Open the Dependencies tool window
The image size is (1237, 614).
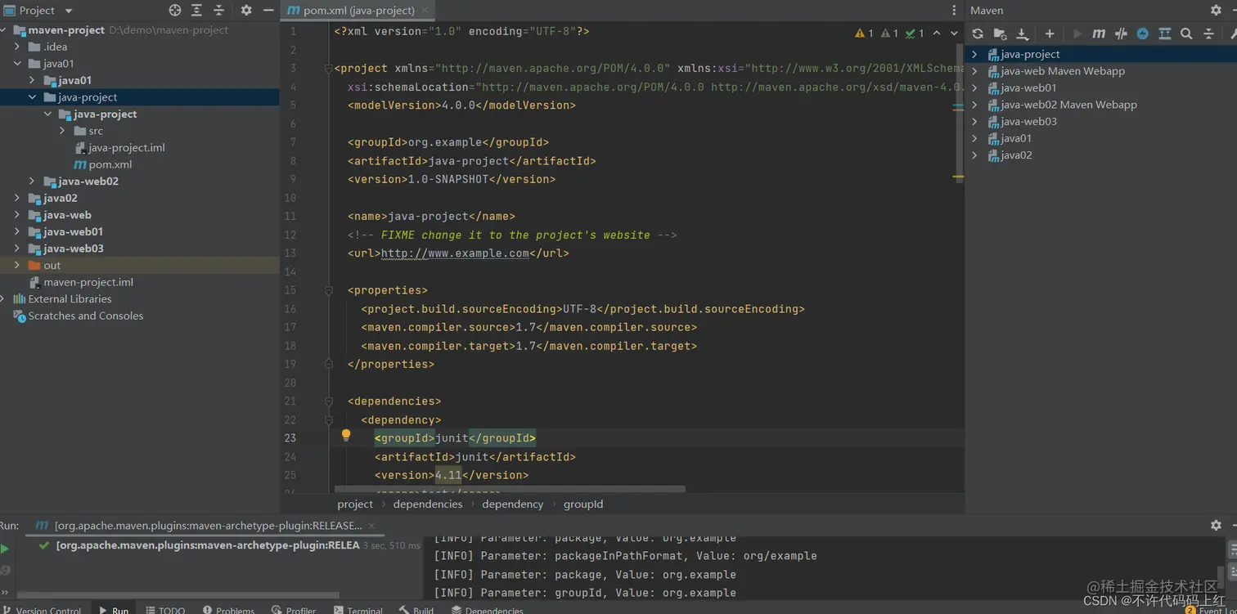[488, 610]
